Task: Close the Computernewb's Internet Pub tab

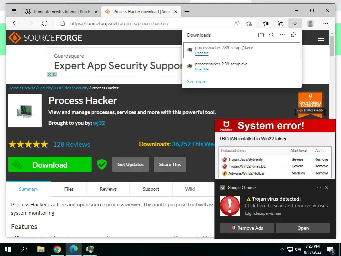Action: pyautogui.click(x=96, y=12)
